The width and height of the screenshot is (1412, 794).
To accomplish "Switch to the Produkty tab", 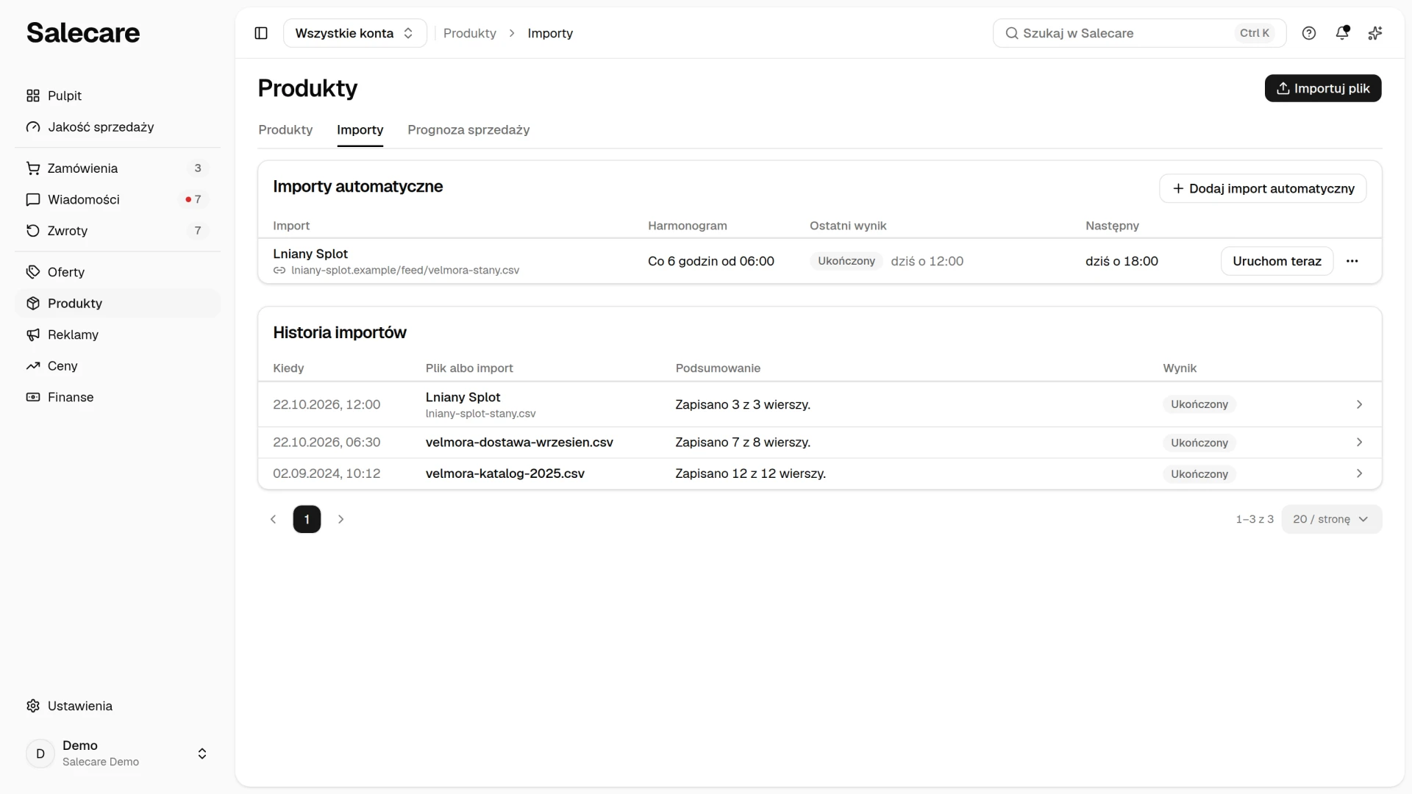I will click(x=285, y=130).
